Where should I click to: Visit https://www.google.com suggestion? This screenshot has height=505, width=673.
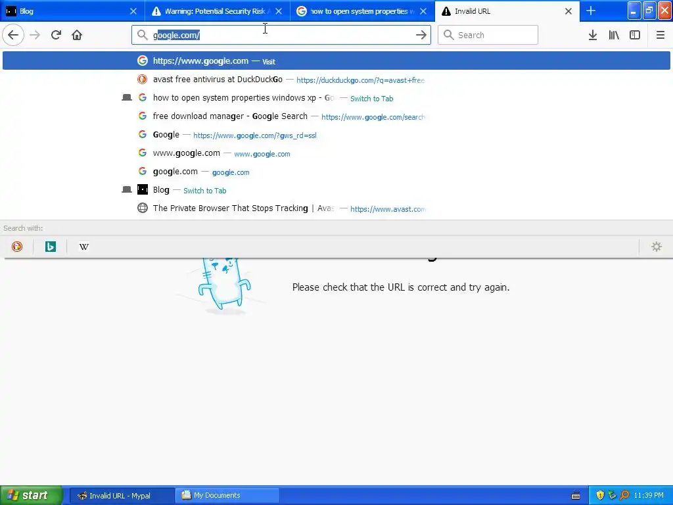(x=336, y=60)
